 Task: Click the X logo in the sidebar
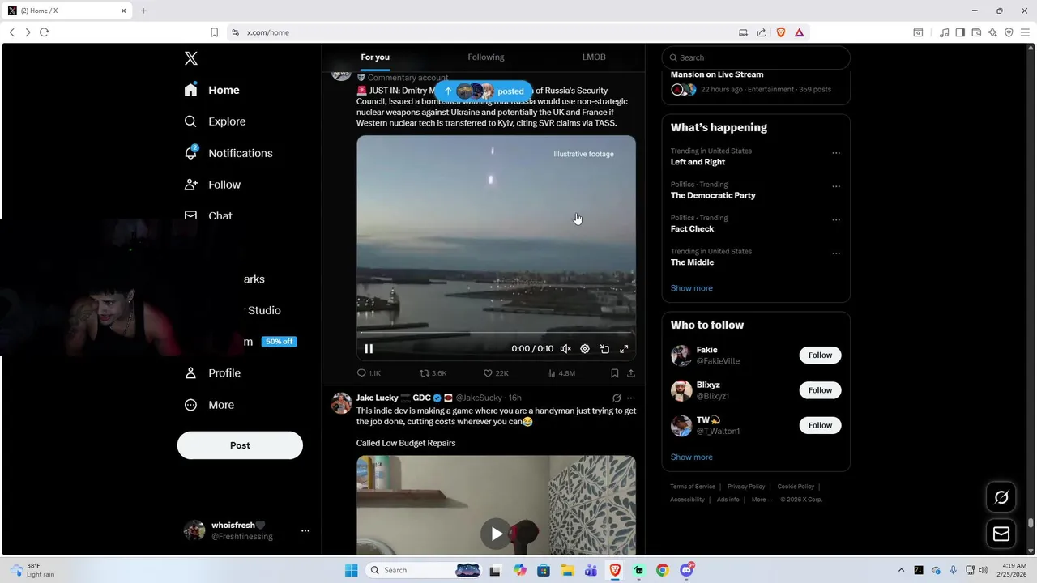coord(190,58)
